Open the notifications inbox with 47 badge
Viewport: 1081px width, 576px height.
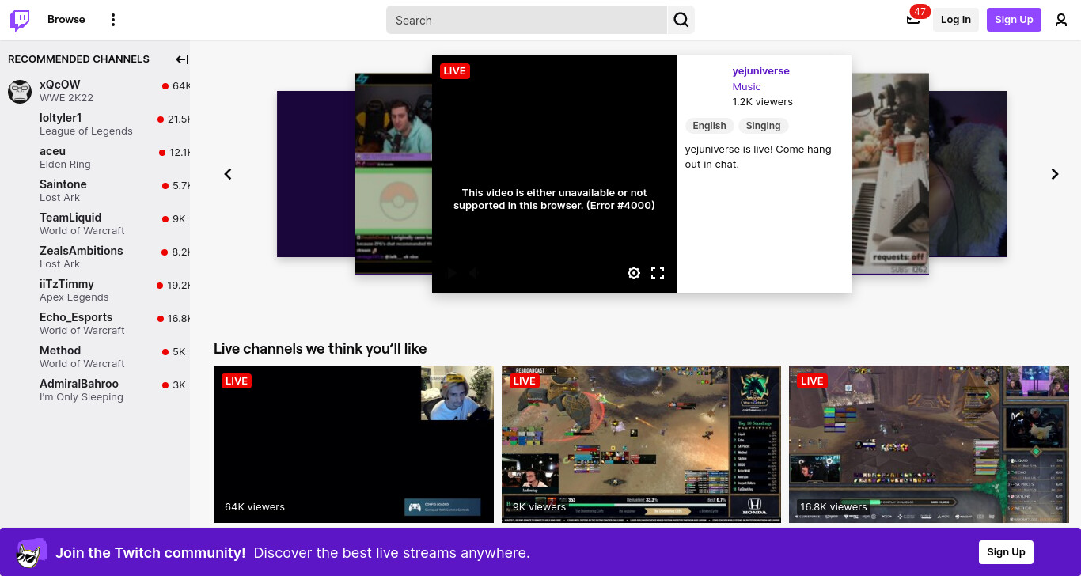[x=913, y=19]
